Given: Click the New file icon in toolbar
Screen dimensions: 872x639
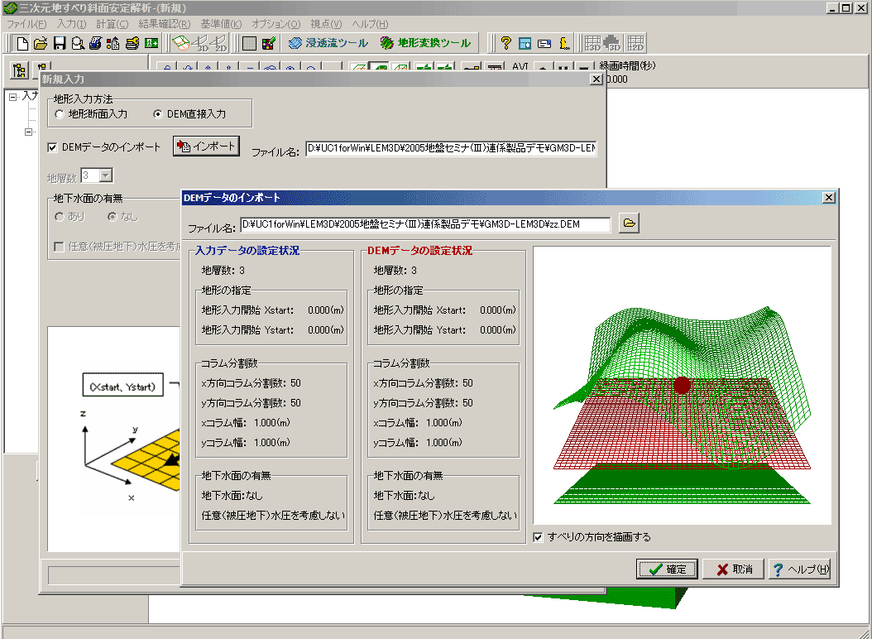Looking at the screenshot, I should [23, 43].
